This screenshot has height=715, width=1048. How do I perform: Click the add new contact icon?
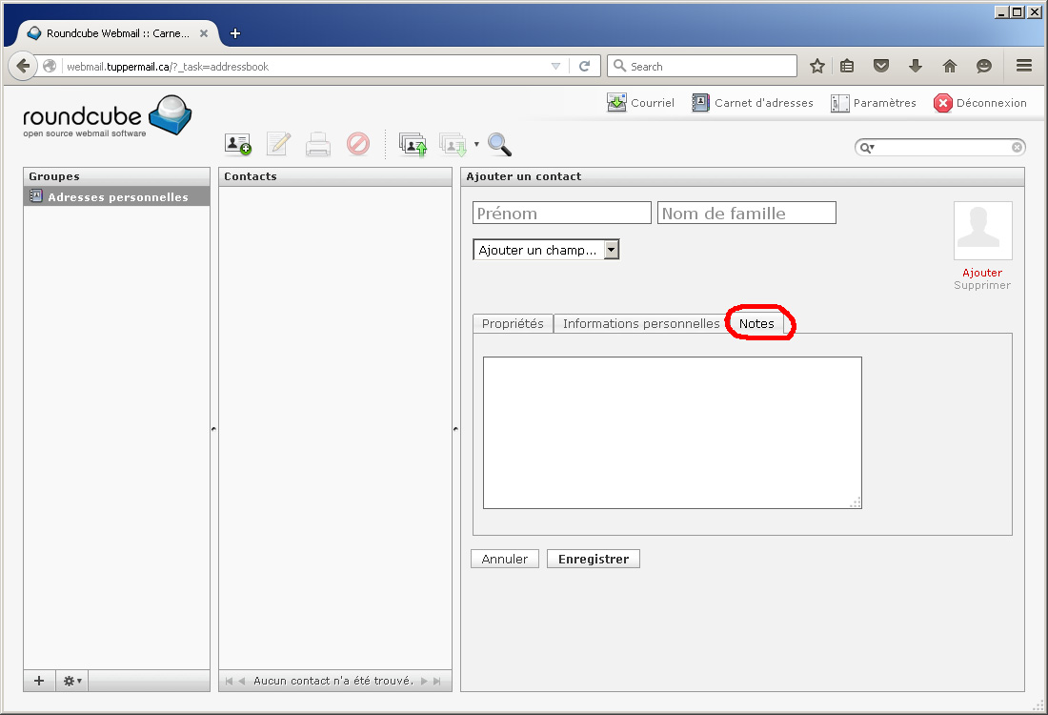point(237,144)
